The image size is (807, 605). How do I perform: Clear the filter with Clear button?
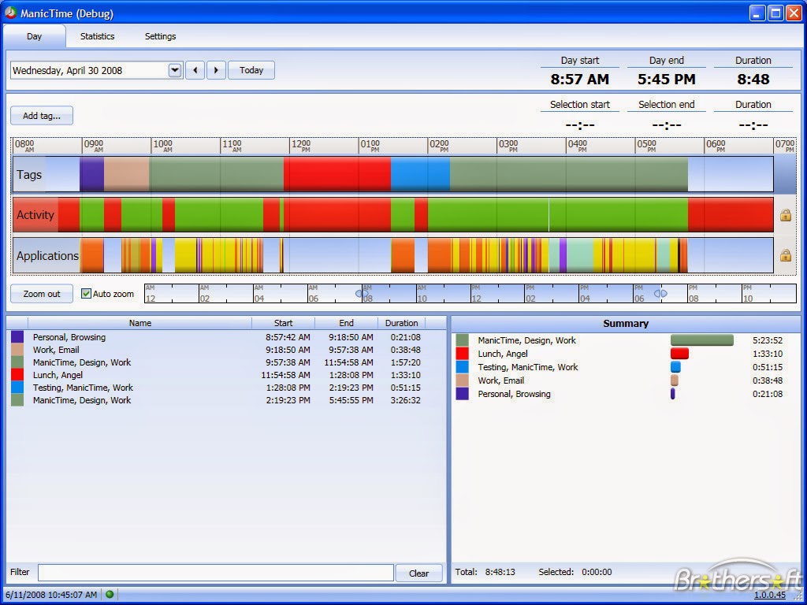tap(418, 573)
